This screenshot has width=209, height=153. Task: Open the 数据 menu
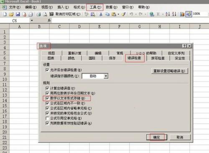(112, 7)
